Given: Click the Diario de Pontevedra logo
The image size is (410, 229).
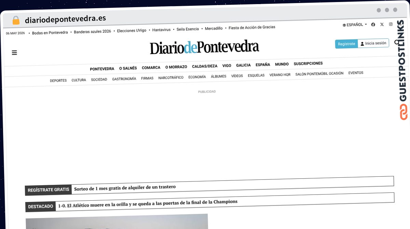Looking at the screenshot, I should click(204, 48).
